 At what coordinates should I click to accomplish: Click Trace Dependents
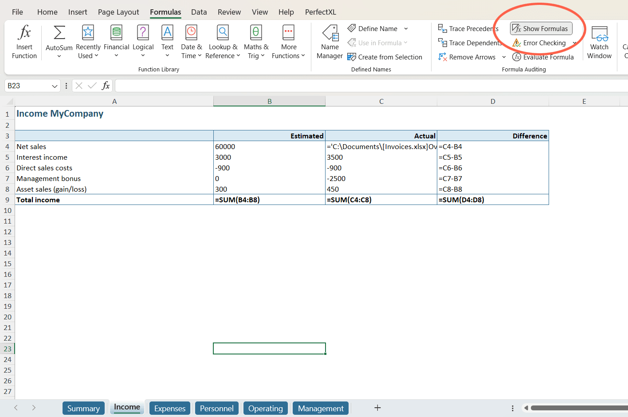tap(470, 43)
